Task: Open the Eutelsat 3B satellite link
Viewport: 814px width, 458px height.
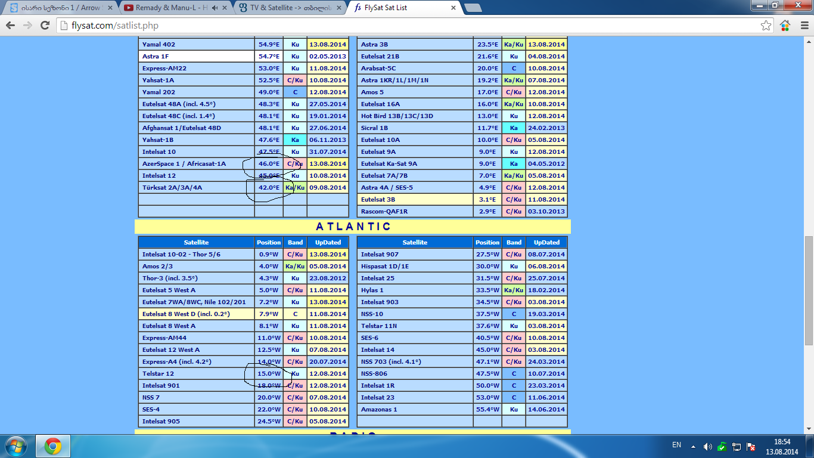Action: click(378, 199)
